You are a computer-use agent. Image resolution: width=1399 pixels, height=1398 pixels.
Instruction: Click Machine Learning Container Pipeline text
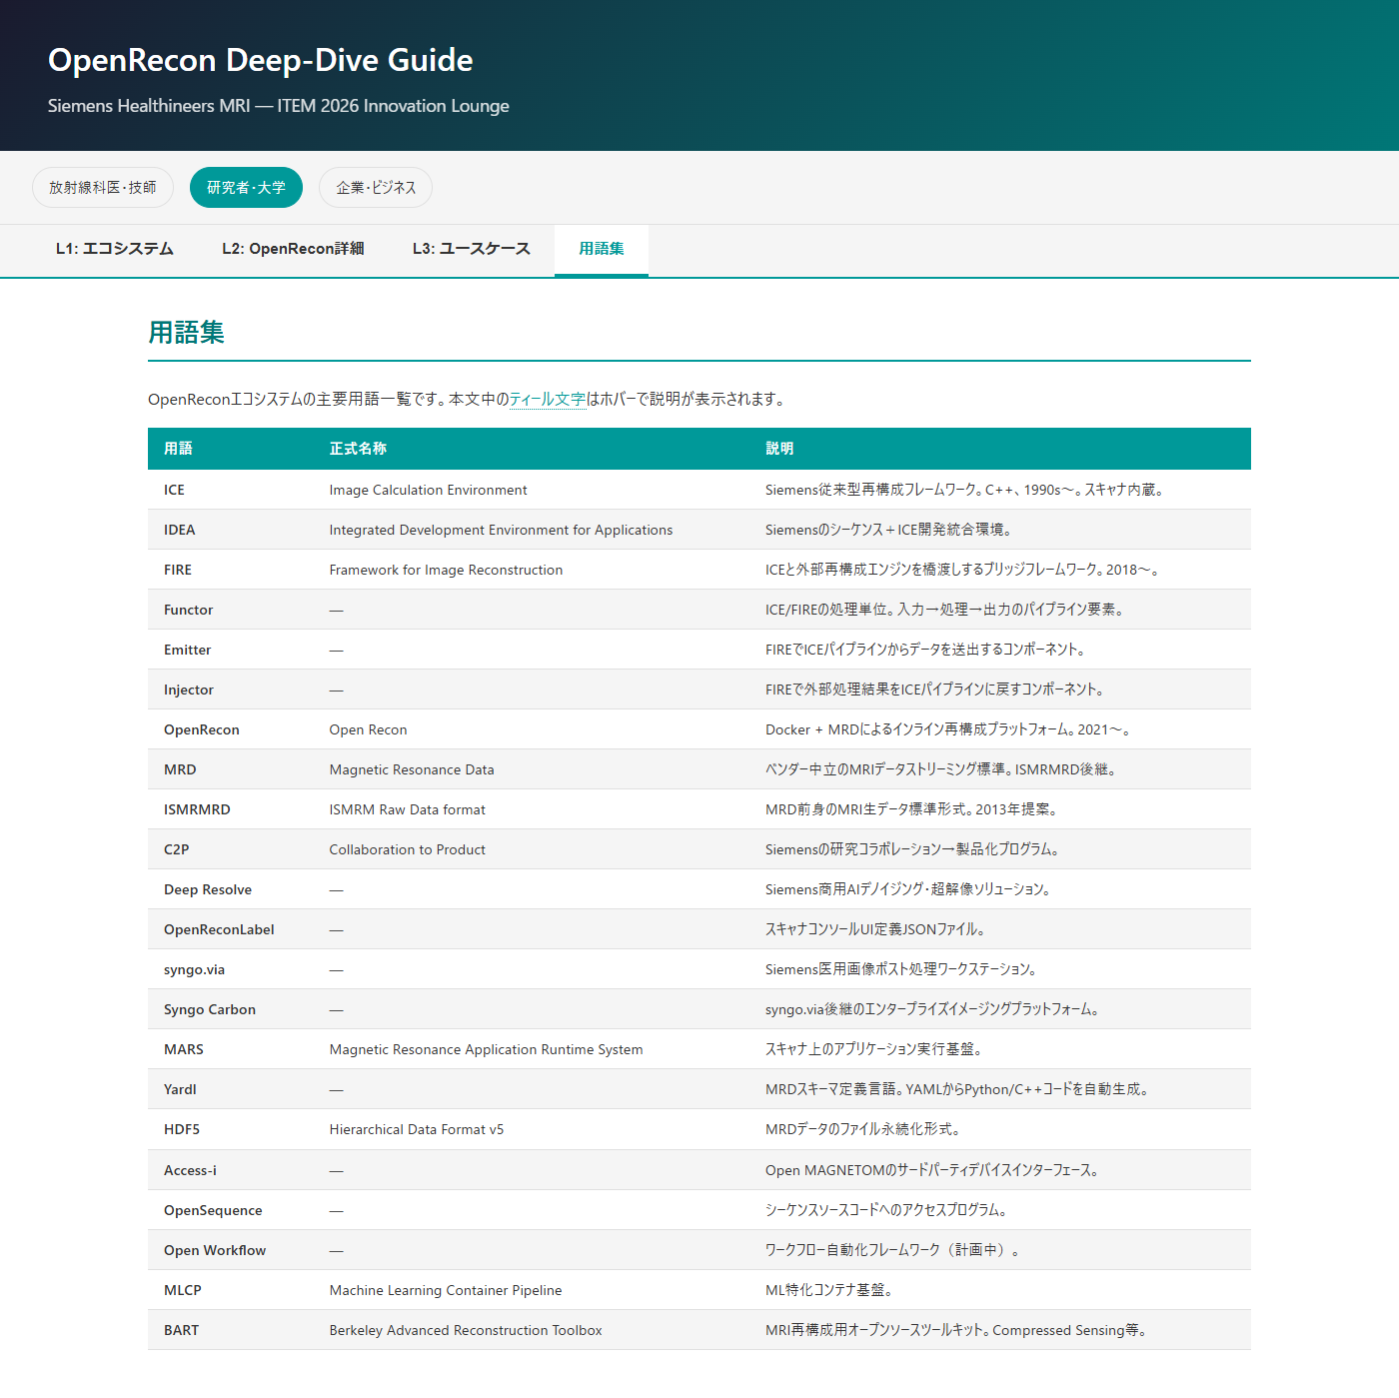coord(446,1290)
